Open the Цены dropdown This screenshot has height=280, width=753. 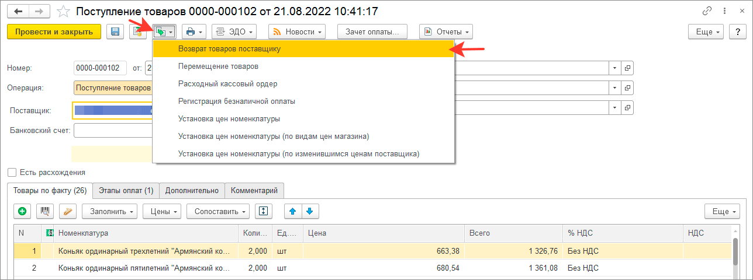click(162, 211)
